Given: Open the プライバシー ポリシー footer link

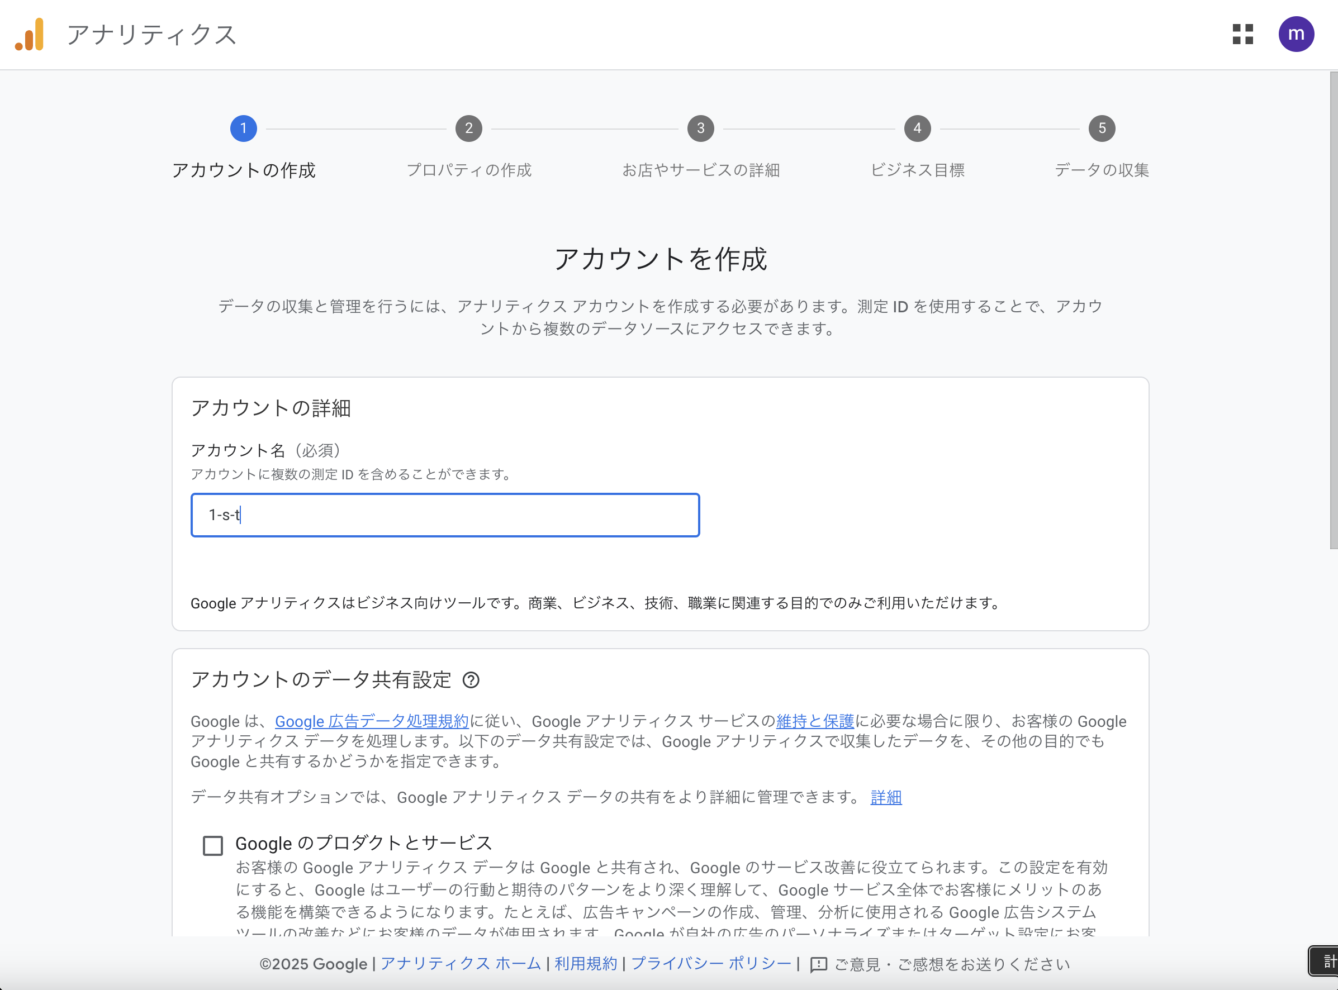Looking at the screenshot, I should pyautogui.click(x=711, y=964).
